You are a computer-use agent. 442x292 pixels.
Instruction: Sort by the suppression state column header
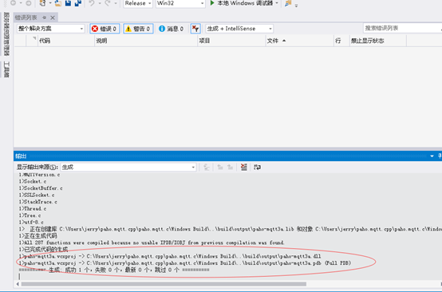[378, 41]
